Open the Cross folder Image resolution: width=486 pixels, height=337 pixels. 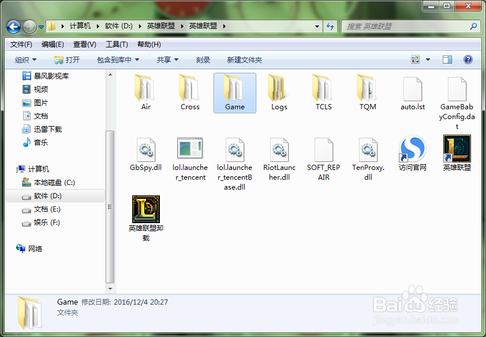pos(190,93)
